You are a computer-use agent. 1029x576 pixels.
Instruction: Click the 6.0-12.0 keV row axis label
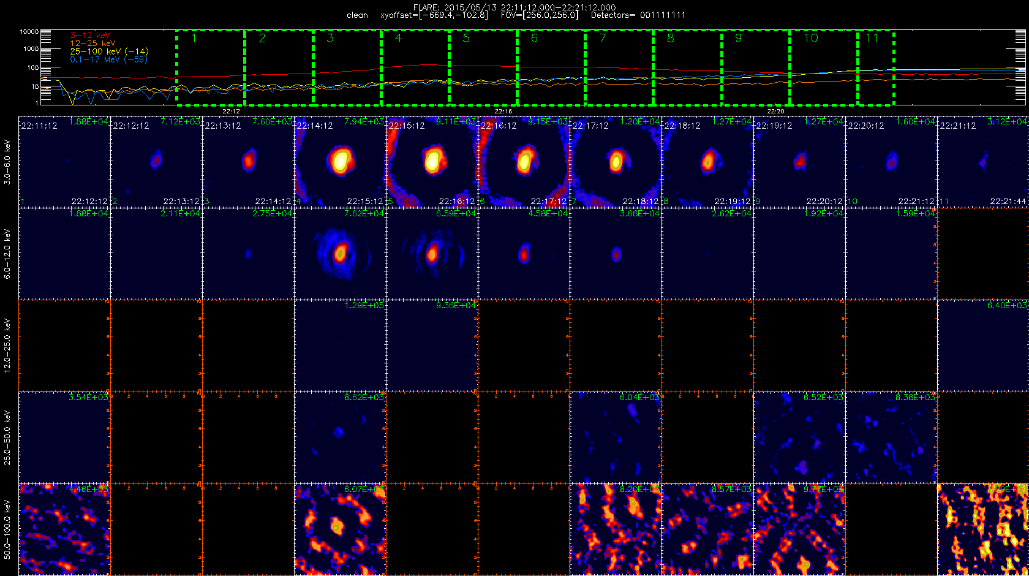coord(7,254)
